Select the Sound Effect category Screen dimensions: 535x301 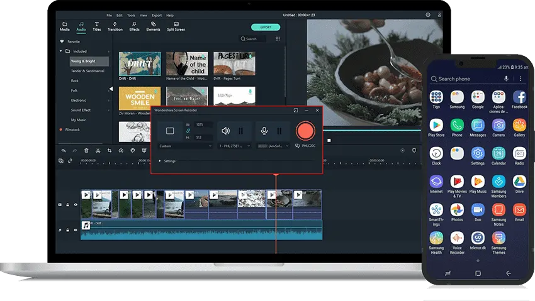coord(81,110)
